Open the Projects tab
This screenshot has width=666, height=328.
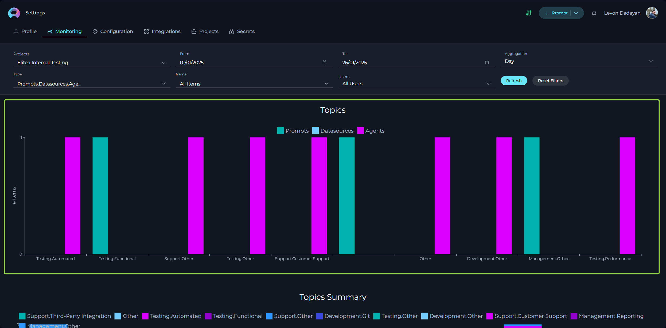pyautogui.click(x=205, y=31)
